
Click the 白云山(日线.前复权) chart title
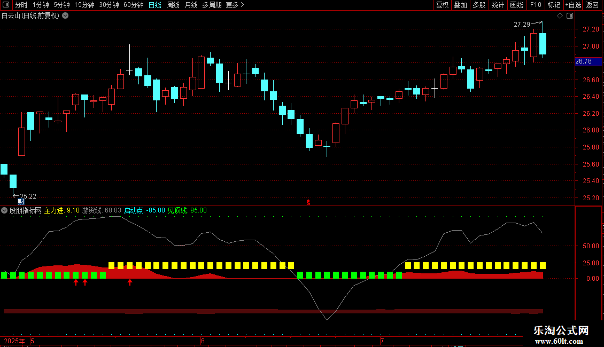30,16
